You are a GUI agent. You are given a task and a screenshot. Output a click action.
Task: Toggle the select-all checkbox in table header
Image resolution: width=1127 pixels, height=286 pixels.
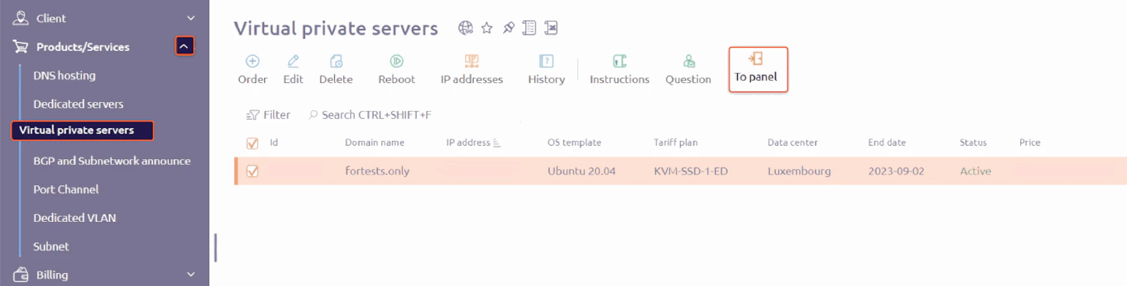pyautogui.click(x=253, y=143)
